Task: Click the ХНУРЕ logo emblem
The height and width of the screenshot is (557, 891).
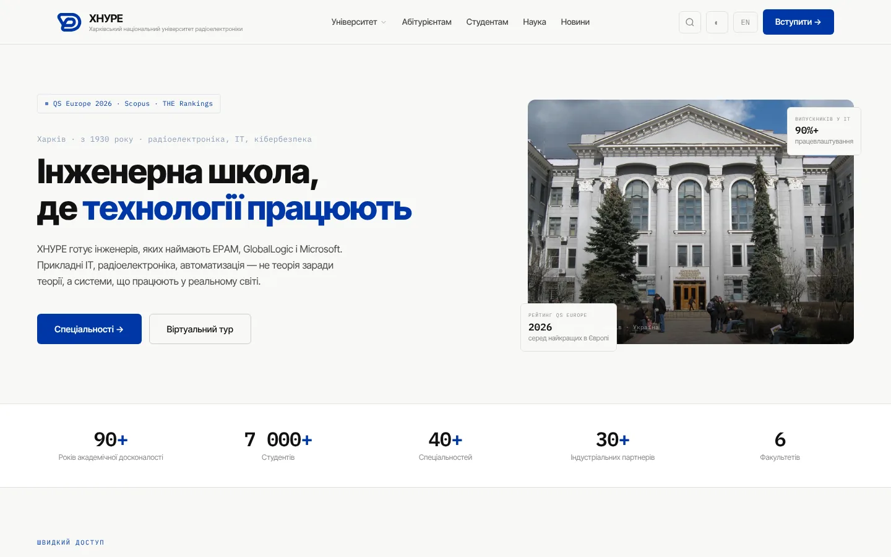Action: (69, 22)
